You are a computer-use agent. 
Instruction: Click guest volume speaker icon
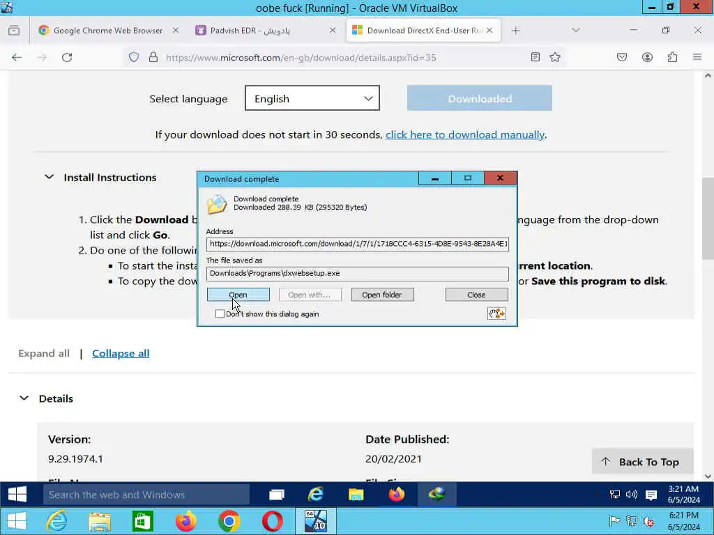point(632,495)
